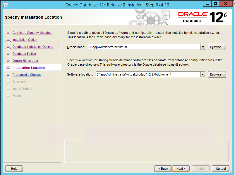Click the step bullet beside Prerequisite Checks
The image size is (235, 175).
coord(8,75)
